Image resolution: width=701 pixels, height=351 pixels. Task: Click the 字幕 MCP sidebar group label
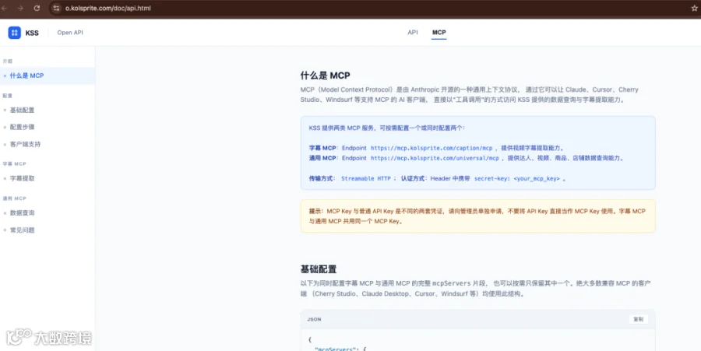tap(14, 164)
